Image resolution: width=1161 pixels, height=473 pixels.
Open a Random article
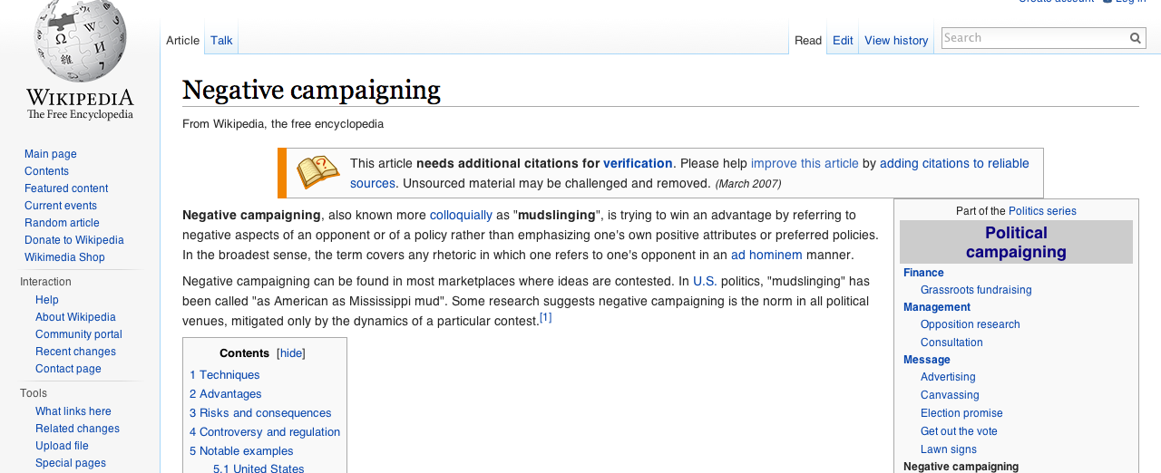(x=62, y=223)
